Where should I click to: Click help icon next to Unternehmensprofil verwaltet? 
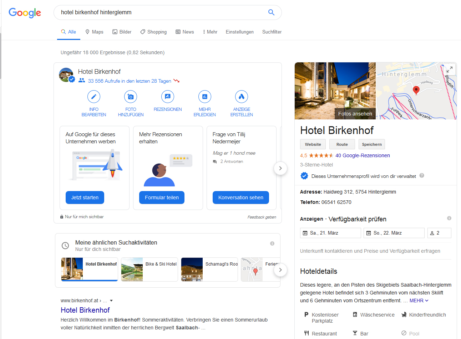click(422, 175)
